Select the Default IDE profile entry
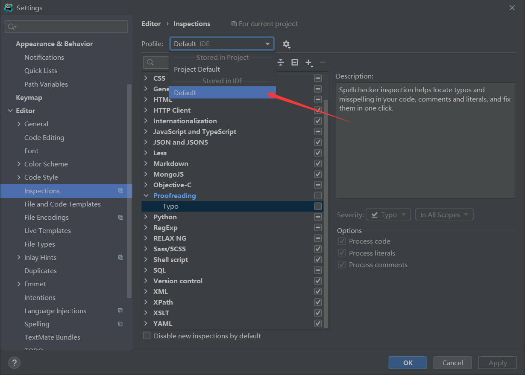 (223, 93)
